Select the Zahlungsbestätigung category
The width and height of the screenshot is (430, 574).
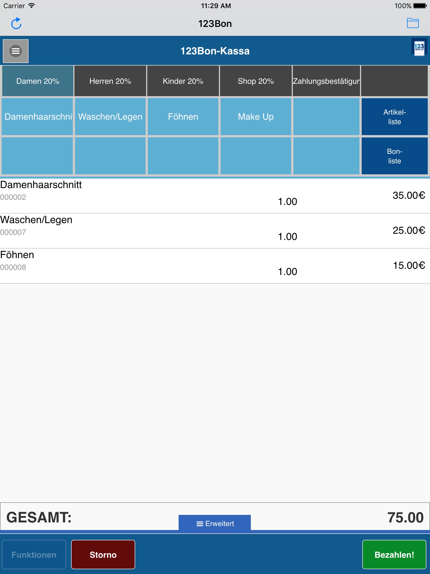(x=326, y=81)
